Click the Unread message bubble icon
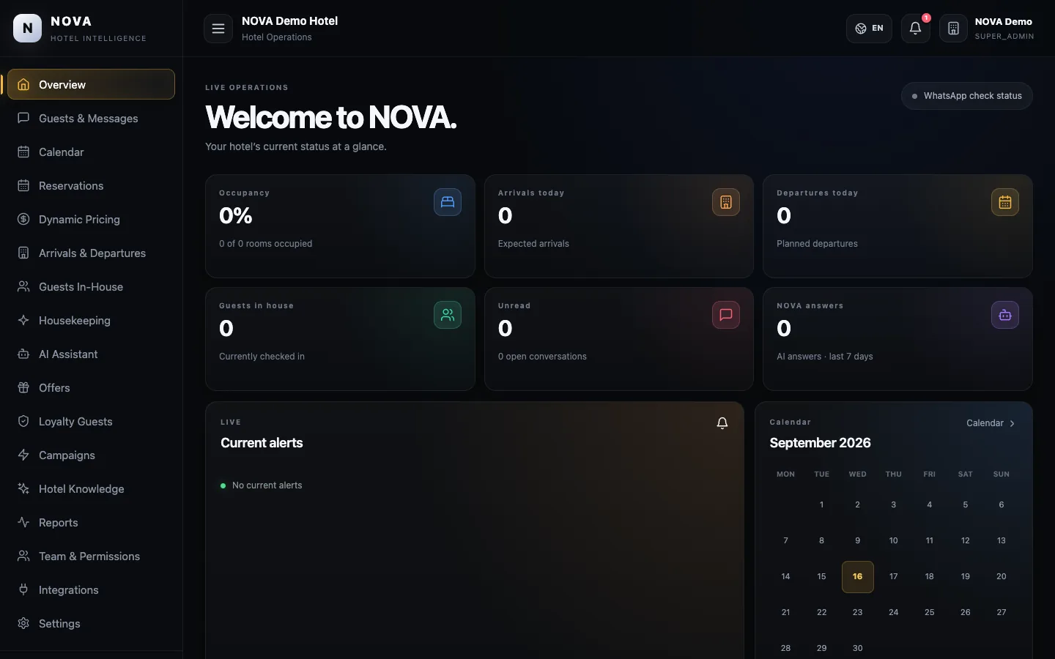Screen dimensions: 1055x659 point(726,315)
